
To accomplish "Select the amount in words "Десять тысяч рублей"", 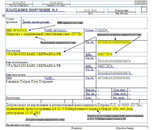I will point(36,22).
